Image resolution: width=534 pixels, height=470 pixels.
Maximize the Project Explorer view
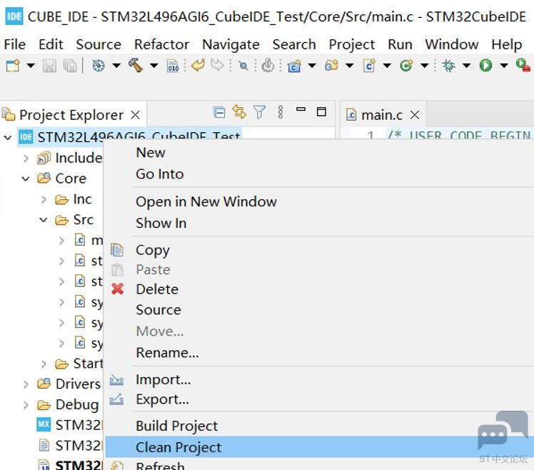(x=321, y=112)
